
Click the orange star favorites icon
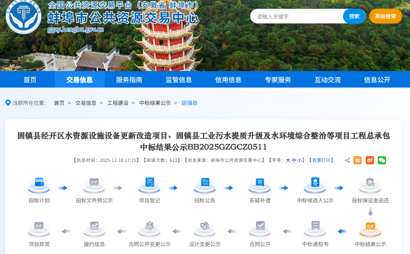pyautogui.click(x=358, y=160)
